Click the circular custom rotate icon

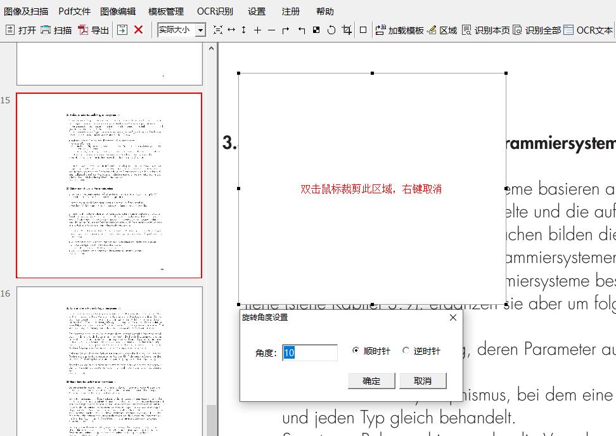click(x=331, y=30)
